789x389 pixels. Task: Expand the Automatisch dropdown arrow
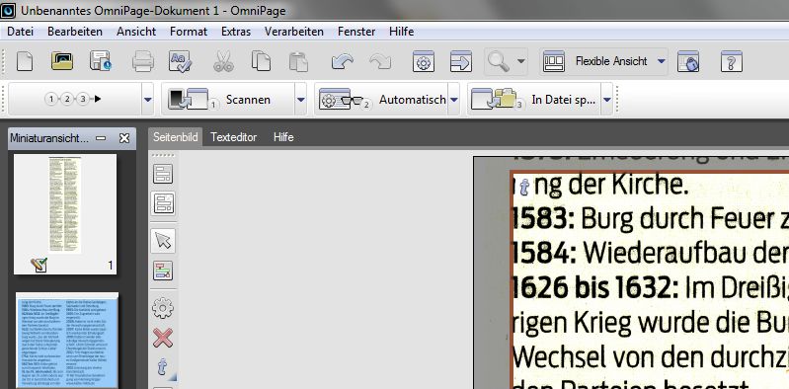(x=454, y=100)
